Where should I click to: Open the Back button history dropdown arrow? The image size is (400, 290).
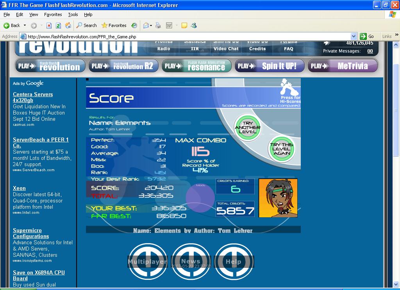point(25,25)
